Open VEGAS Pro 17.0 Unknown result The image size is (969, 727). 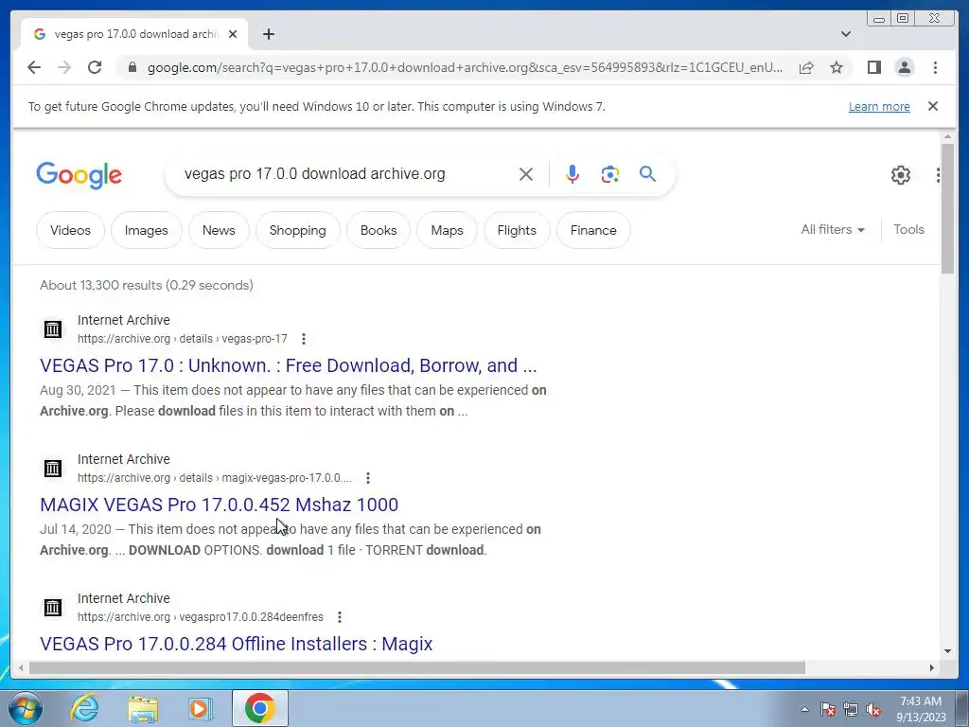(288, 365)
